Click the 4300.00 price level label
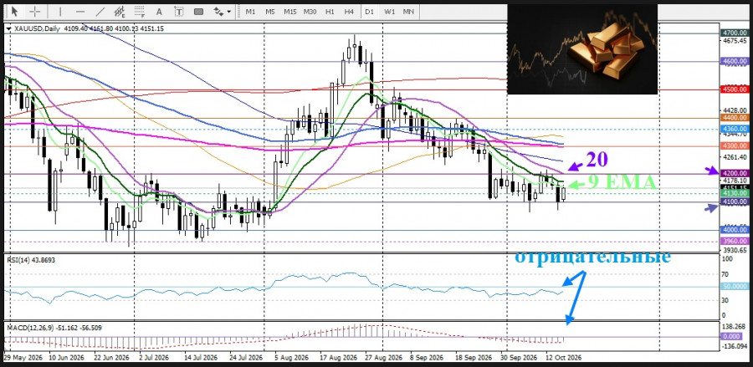The height and width of the screenshot is (367, 753). [735, 145]
